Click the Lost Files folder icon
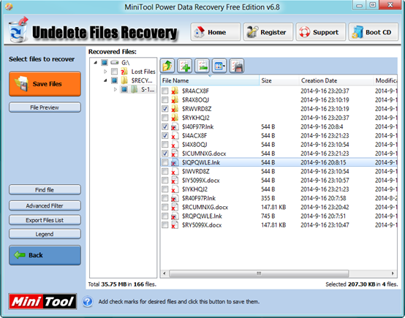405x318 pixels. point(124,72)
